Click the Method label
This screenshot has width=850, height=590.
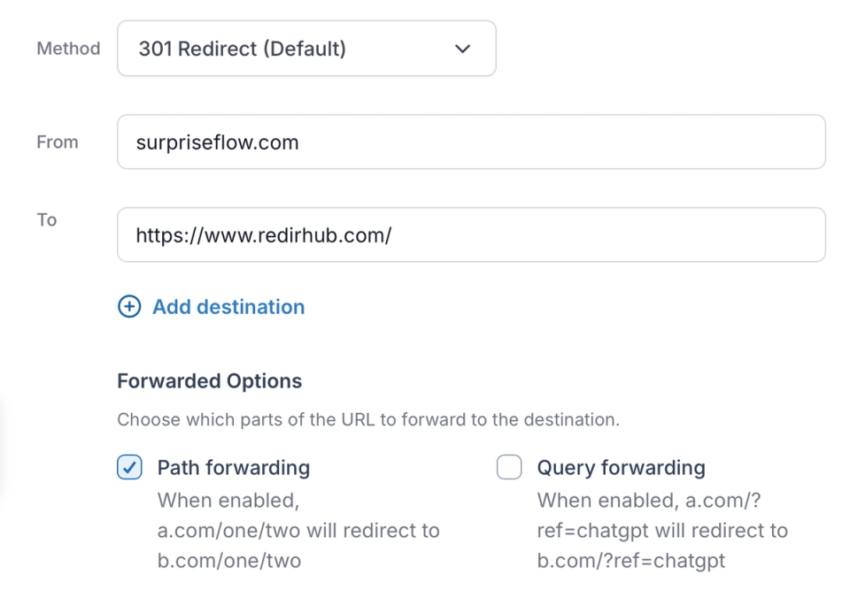pos(67,49)
